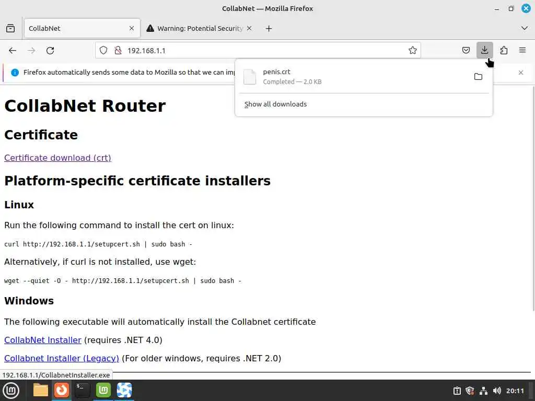Click the curl setupcert.sh command text
The image size is (535, 401).
click(98, 244)
